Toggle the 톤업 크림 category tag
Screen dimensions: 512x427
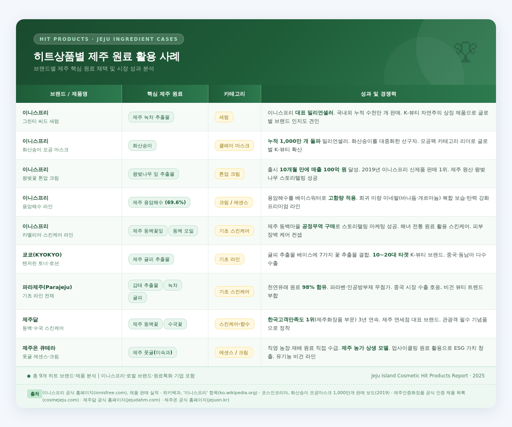coord(230,174)
